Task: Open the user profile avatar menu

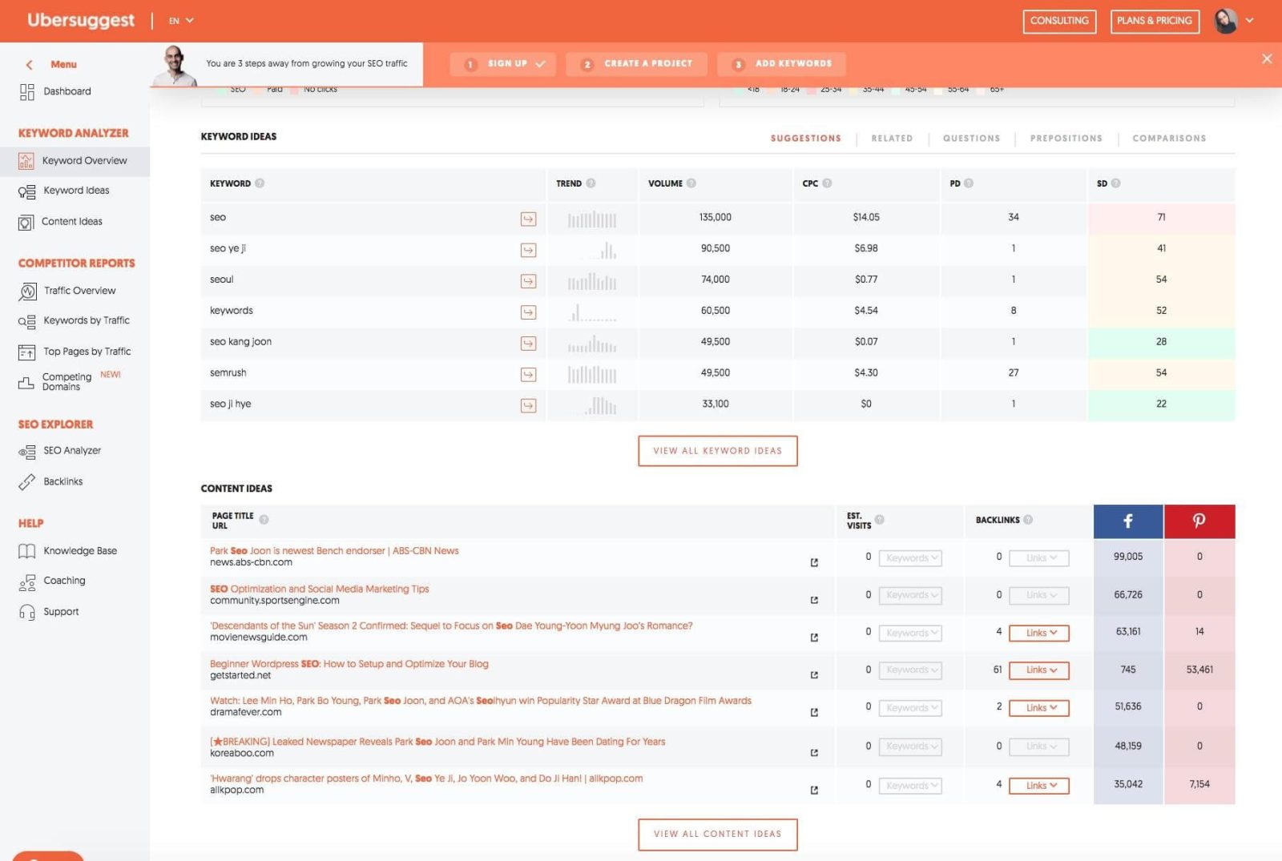Action: pyautogui.click(x=1226, y=21)
